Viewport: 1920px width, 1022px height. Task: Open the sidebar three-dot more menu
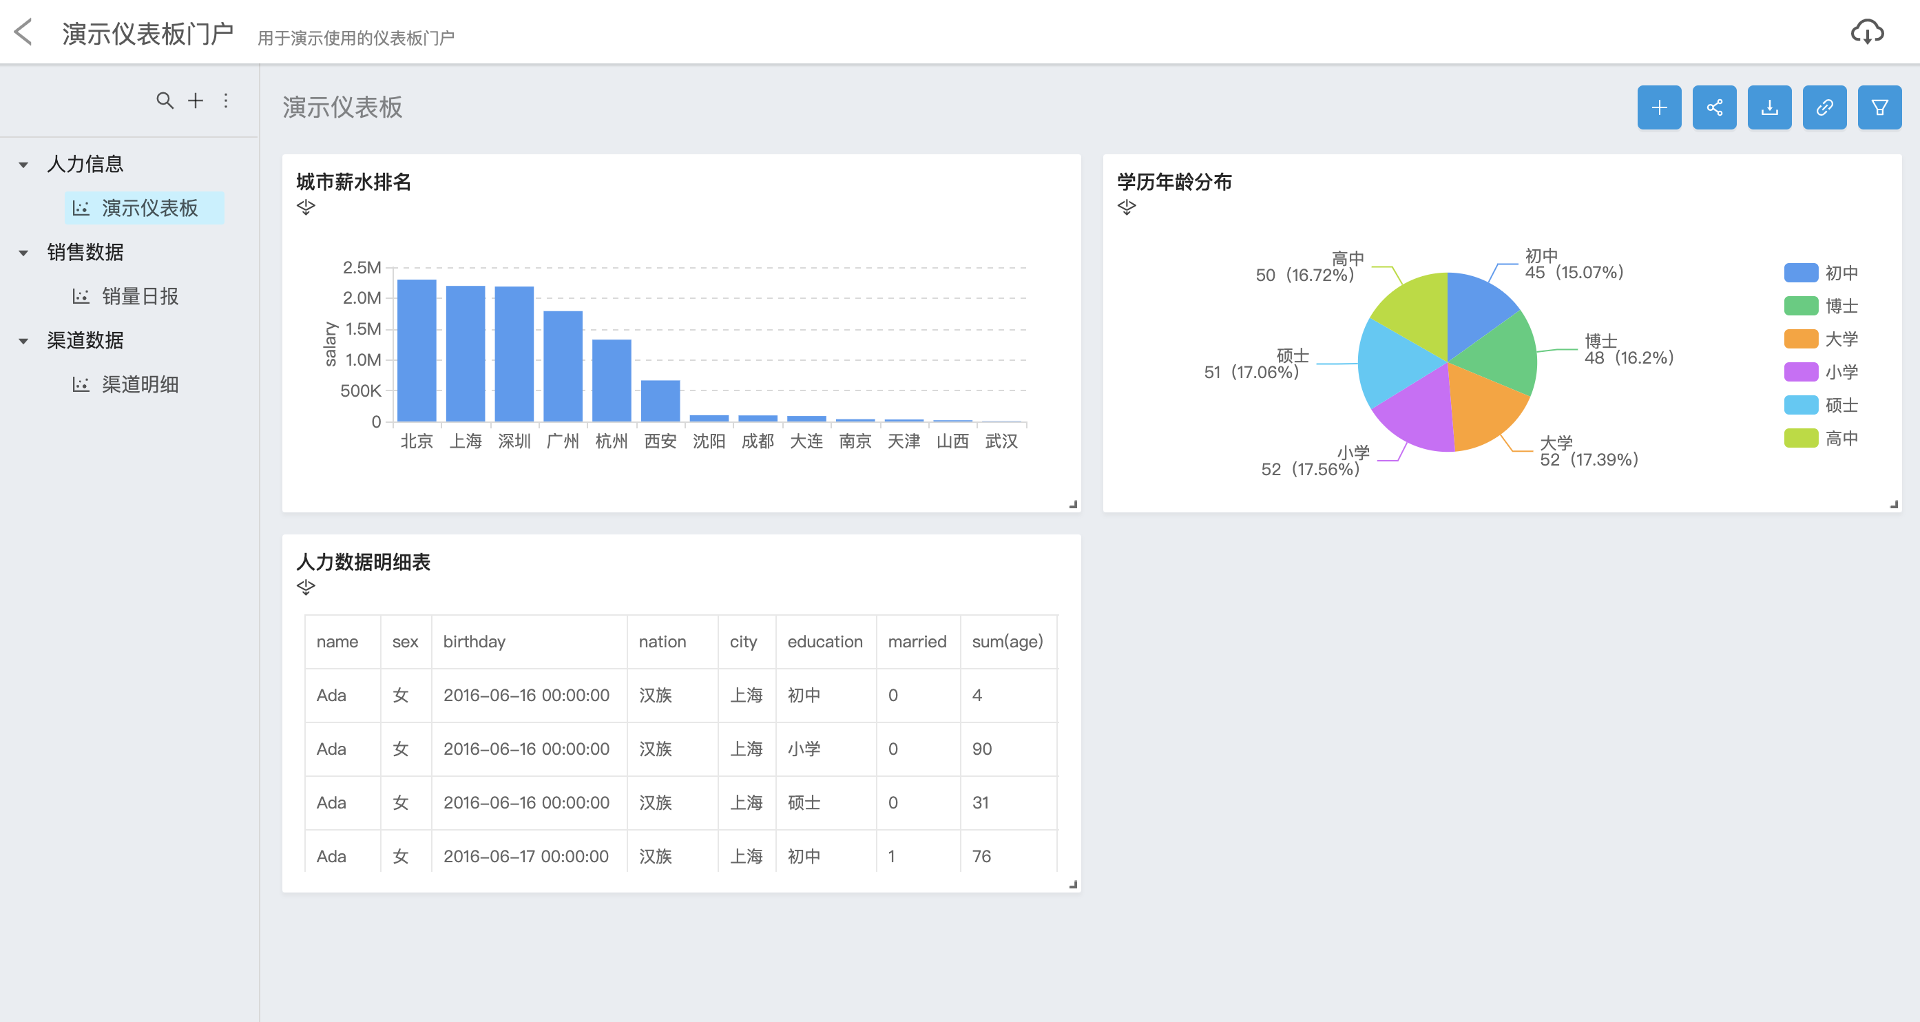point(226,101)
